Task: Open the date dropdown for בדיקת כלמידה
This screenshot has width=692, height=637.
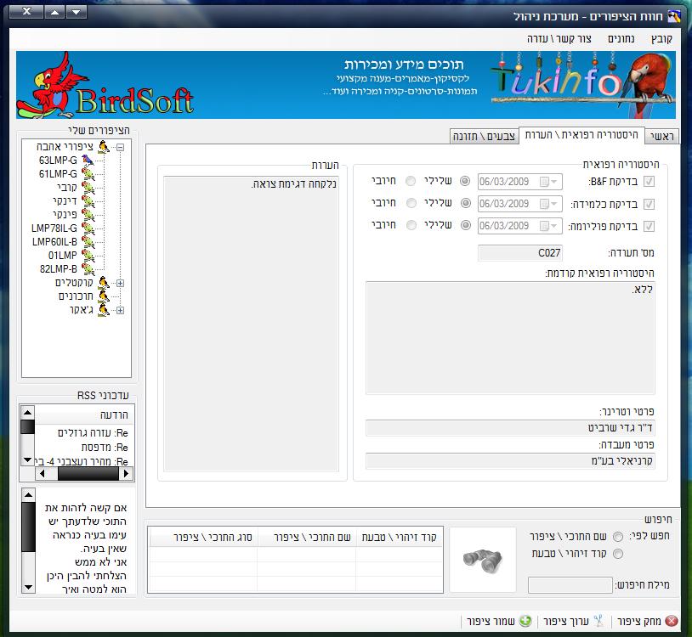Action: click(553, 204)
